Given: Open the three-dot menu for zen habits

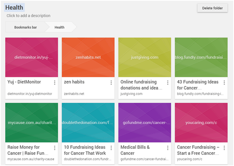Looking at the screenshot, I should click(111, 83).
